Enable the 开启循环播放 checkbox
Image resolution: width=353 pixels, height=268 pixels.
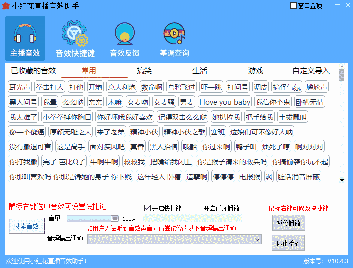(199, 208)
